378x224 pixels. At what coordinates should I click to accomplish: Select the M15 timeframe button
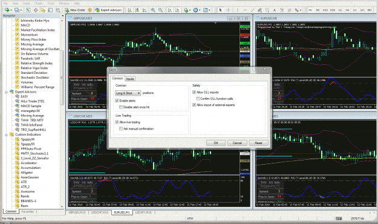325,10
